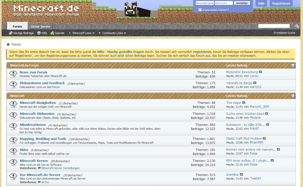Open the News zum Forum forum
303x187 pixels.
pyautogui.click(x=33, y=72)
